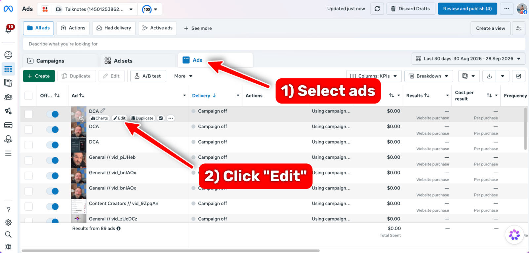Open the Delivery column dropdown arrow
Screen dimensions: 529x253
coord(238,96)
